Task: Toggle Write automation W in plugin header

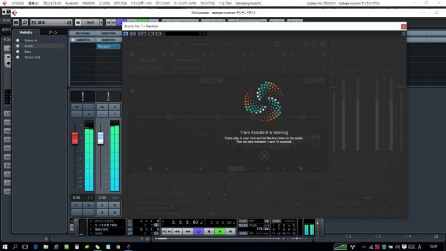Action: pos(144,34)
